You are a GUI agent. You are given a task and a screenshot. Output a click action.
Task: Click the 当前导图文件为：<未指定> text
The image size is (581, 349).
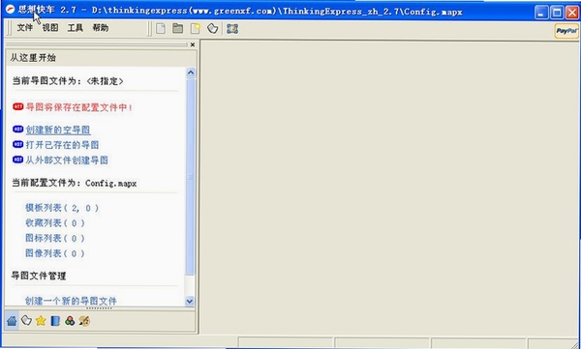coord(68,81)
